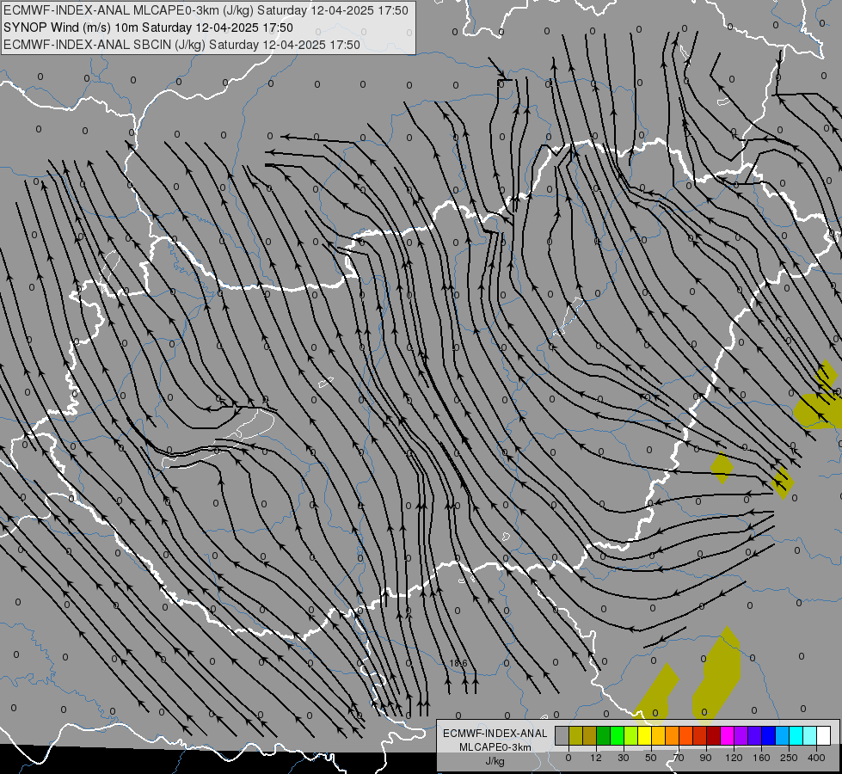Select the olive swatch right of the 0 tick

tap(575, 736)
